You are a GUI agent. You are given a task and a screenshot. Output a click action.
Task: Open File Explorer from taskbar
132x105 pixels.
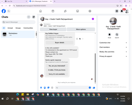click(x=28, y=94)
